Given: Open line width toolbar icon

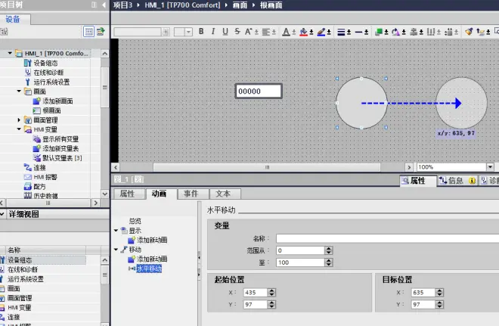Looking at the screenshot, I should [341, 32].
